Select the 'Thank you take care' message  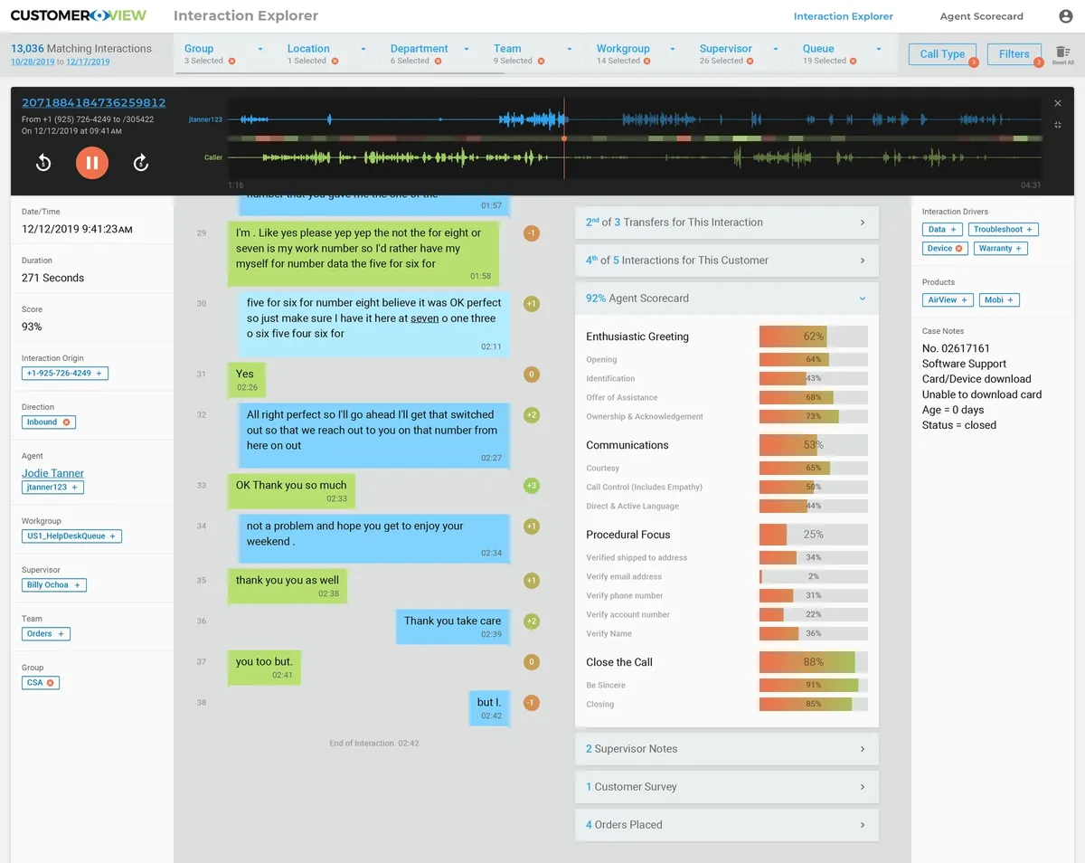coord(453,627)
